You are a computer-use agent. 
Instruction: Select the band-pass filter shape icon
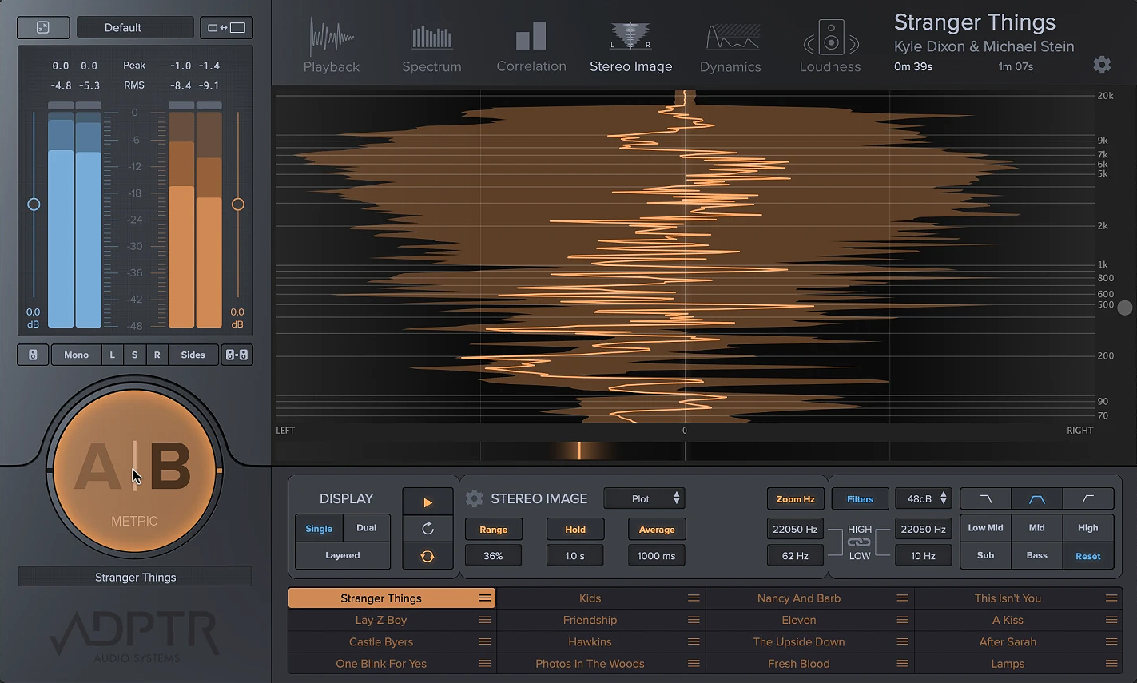click(x=1036, y=498)
